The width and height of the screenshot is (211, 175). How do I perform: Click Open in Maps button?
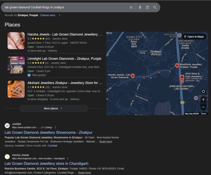coord(194,37)
